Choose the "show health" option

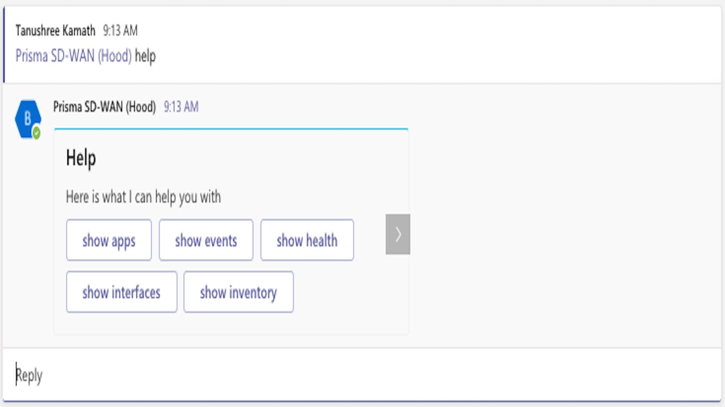click(307, 241)
